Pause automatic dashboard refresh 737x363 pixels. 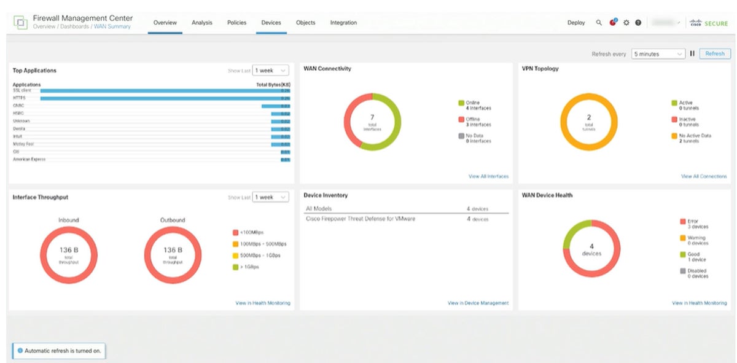click(692, 53)
